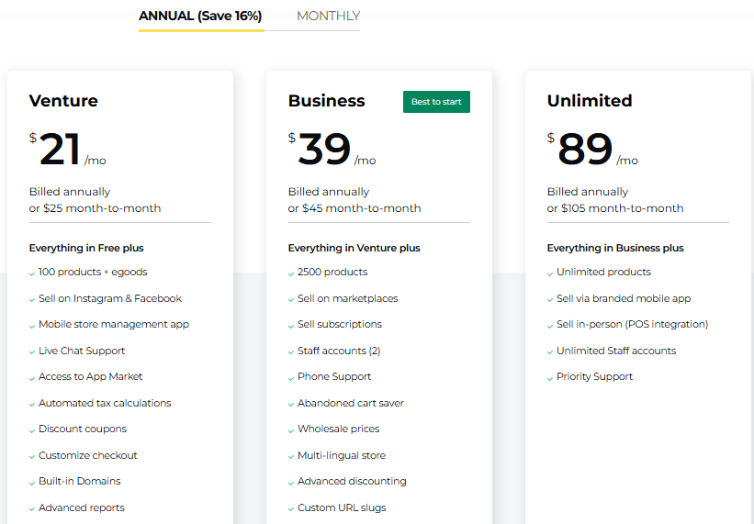Click checkmark beside Sell subscriptions
754x524 pixels.
[291, 326]
